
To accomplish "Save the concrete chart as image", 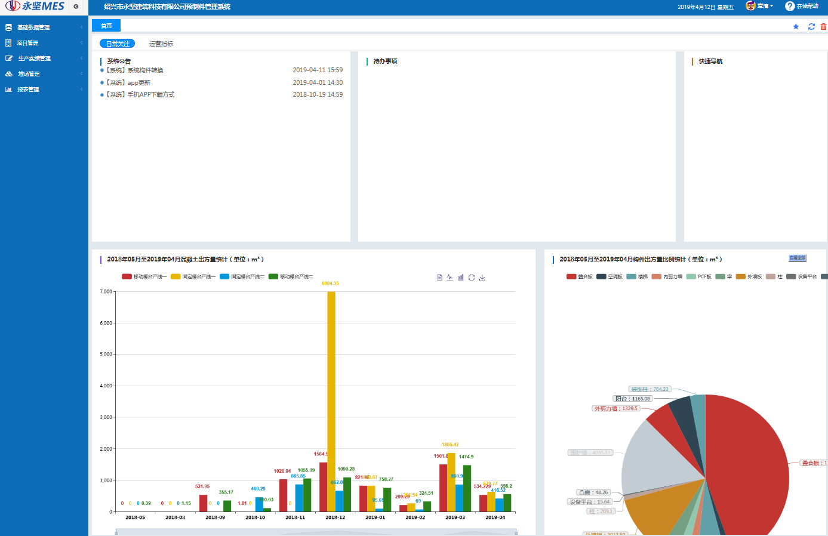I will pos(482,278).
